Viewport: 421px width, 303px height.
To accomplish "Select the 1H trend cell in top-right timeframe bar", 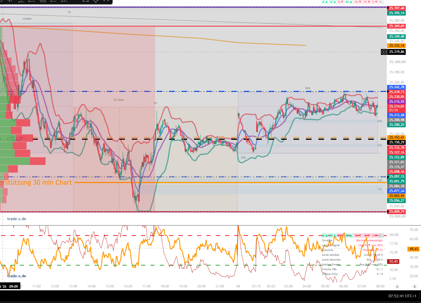I will [358, 2].
